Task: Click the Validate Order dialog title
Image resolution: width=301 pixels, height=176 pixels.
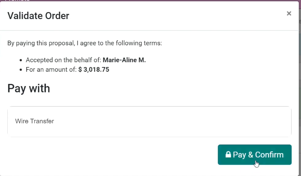Action: pyautogui.click(x=38, y=16)
